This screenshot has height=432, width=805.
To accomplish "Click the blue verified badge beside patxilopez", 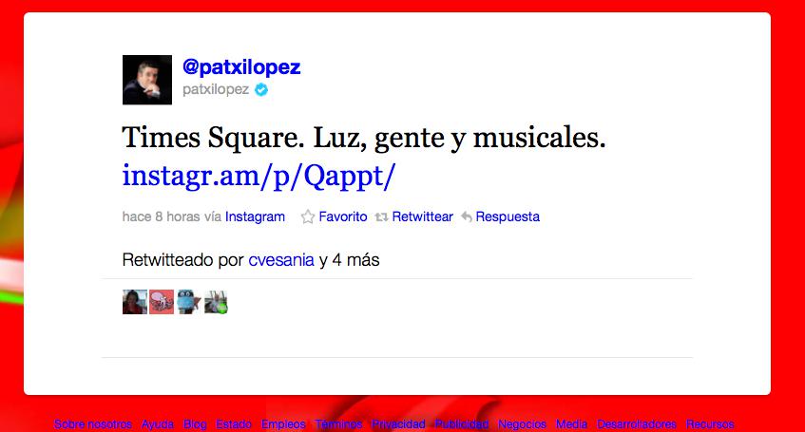I will (x=261, y=90).
